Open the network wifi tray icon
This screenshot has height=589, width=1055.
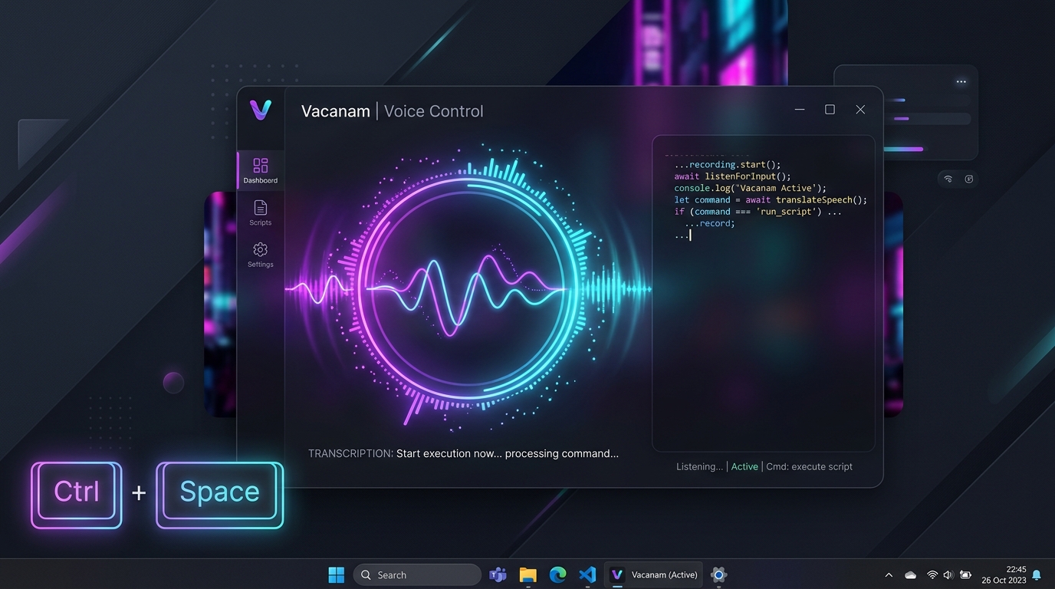[932, 575]
